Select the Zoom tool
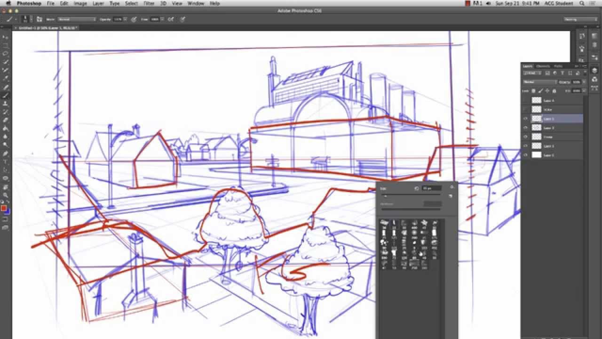 6,195
